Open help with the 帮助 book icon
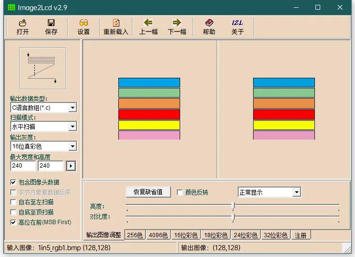The width and height of the screenshot is (355, 257). (x=209, y=27)
